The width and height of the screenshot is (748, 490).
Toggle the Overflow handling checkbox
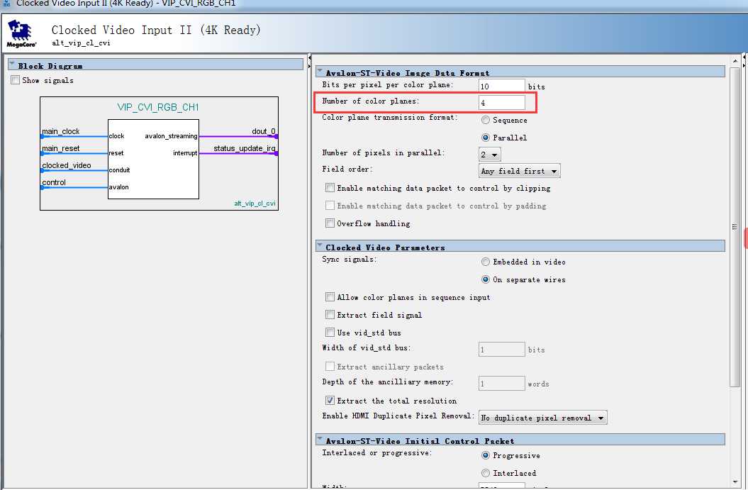[330, 223]
